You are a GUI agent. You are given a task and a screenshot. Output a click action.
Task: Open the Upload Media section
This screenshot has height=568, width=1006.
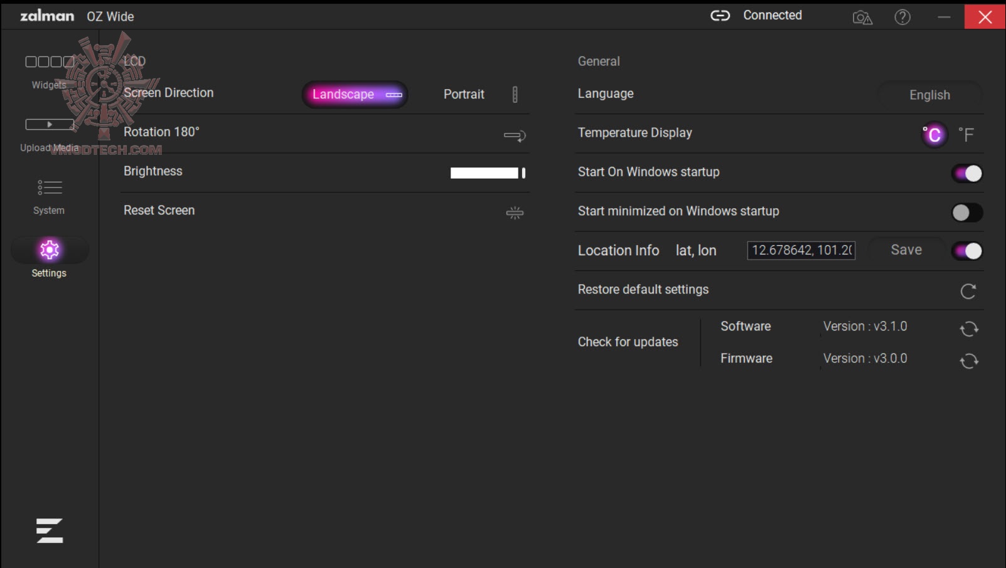point(50,134)
